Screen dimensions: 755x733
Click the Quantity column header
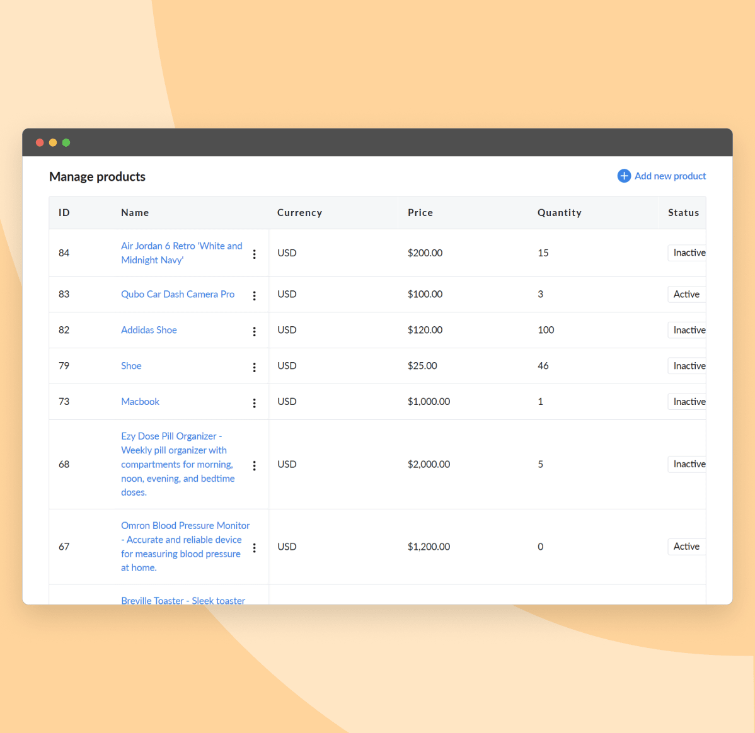coord(560,213)
